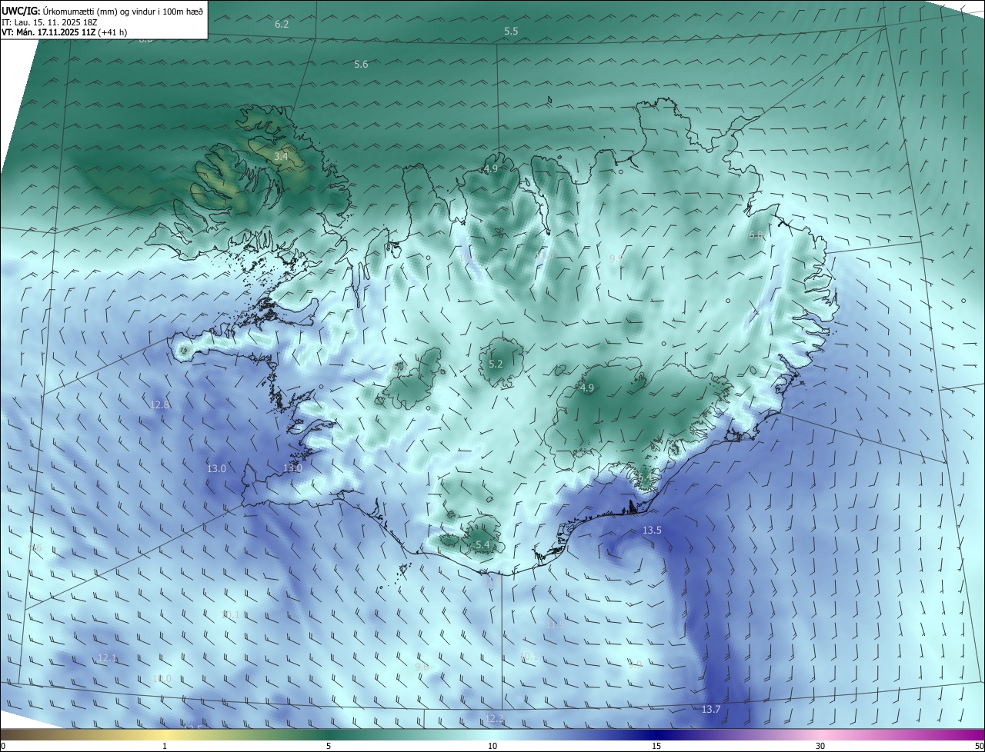Click the 1 tick on the colour scale
The height and width of the screenshot is (752, 985).
pos(165,746)
